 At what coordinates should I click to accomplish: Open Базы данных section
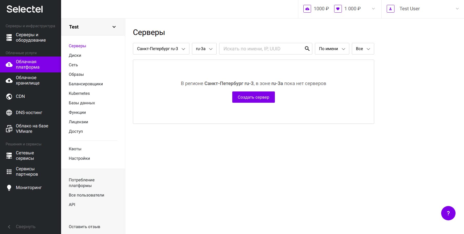82,103
